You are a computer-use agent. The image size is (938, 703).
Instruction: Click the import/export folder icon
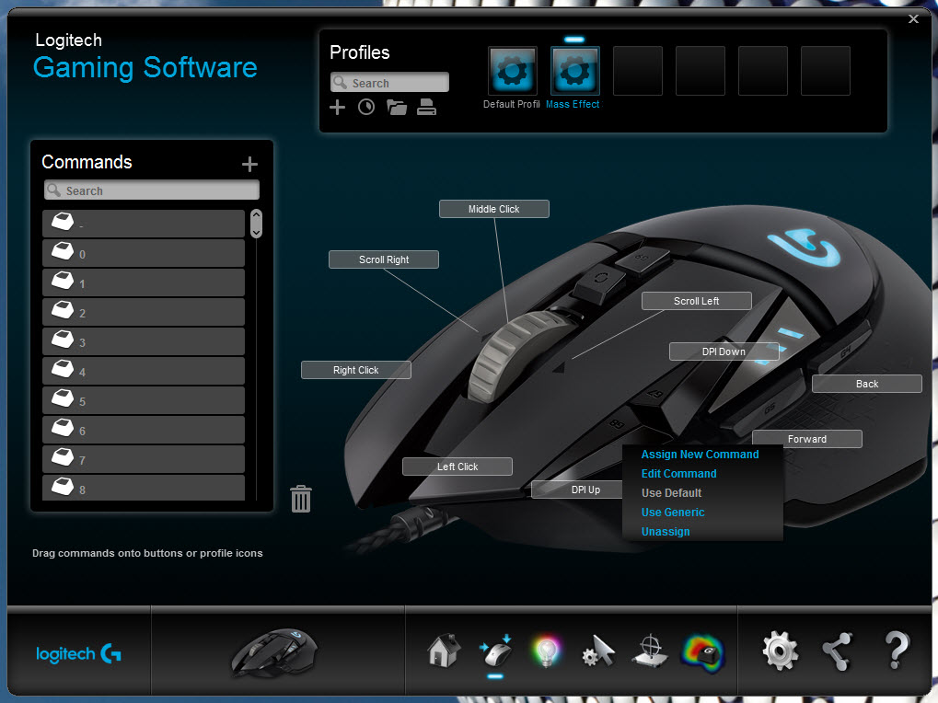point(397,108)
